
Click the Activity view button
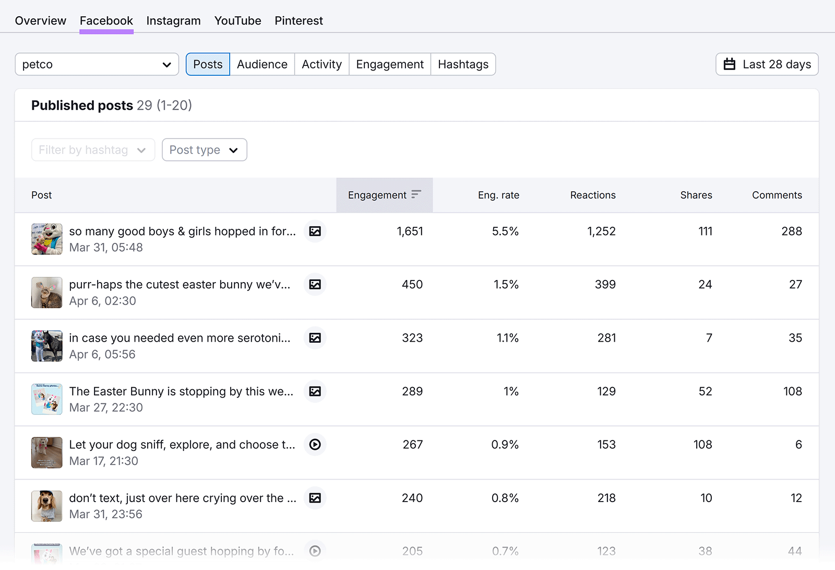click(321, 64)
